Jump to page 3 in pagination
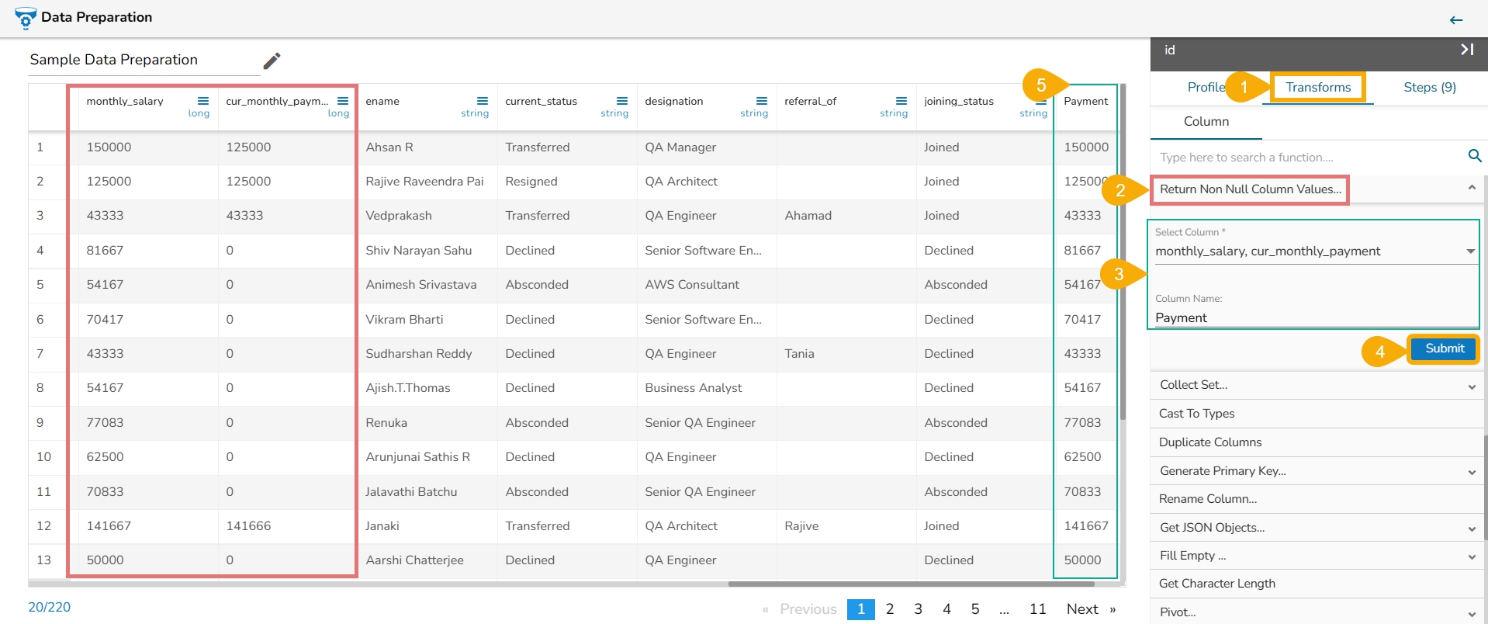The image size is (1488, 624). 918,609
